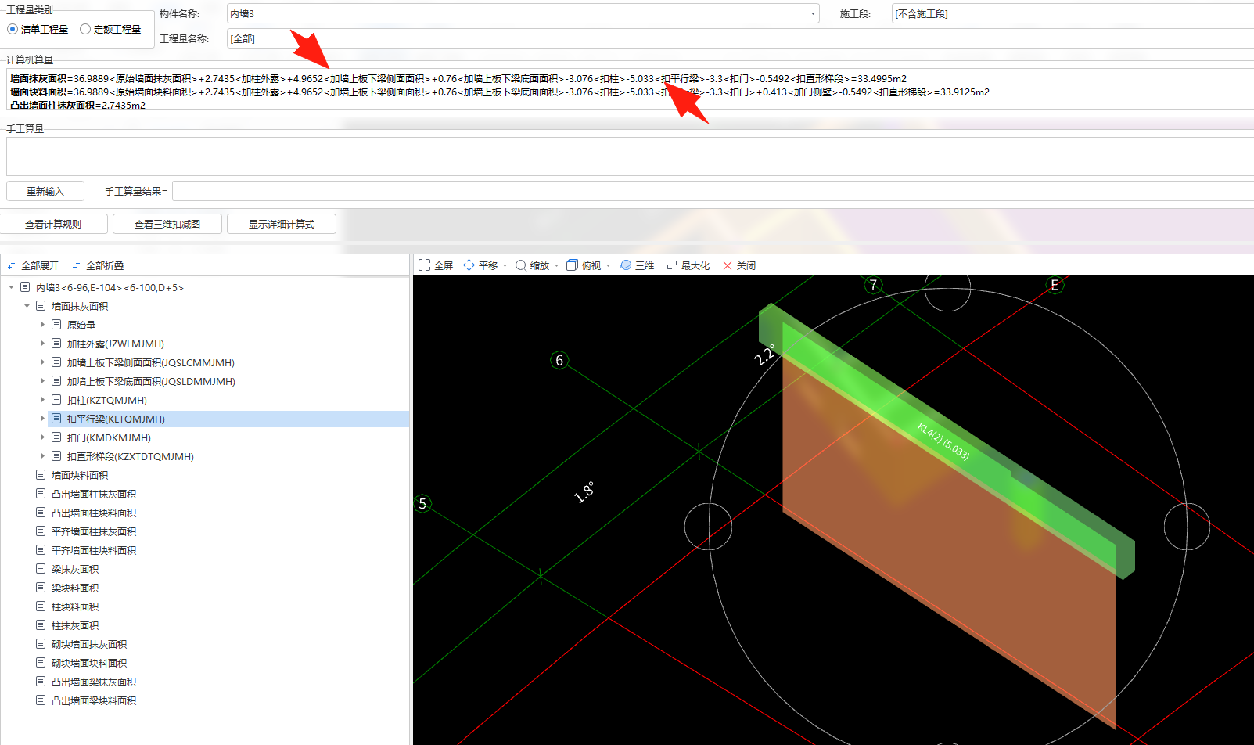Click the 查看三维扣减图 button

pos(167,224)
